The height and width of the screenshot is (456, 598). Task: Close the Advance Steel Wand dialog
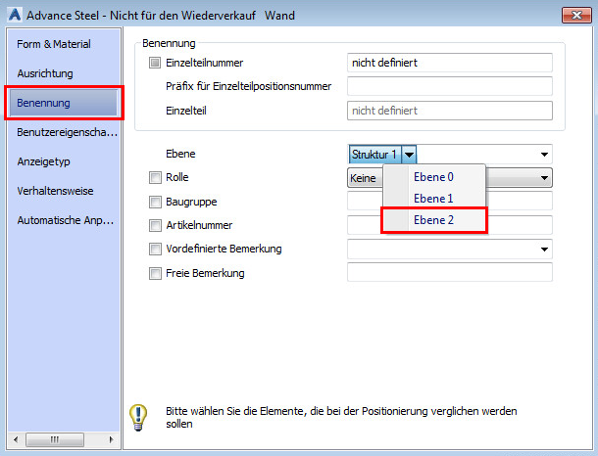576,16
